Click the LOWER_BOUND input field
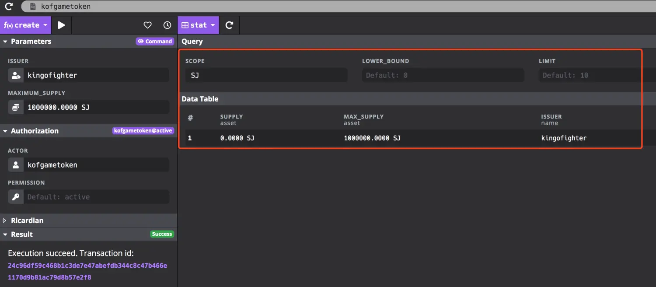The image size is (656, 287). [x=443, y=75]
